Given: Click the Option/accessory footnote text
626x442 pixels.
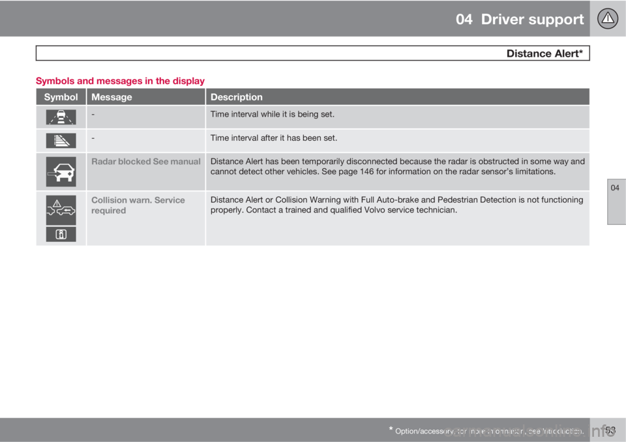Looking at the screenshot, I should click(x=486, y=431).
